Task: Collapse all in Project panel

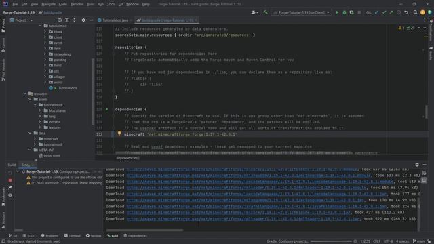Action: pyautogui.click(x=74, y=20)
